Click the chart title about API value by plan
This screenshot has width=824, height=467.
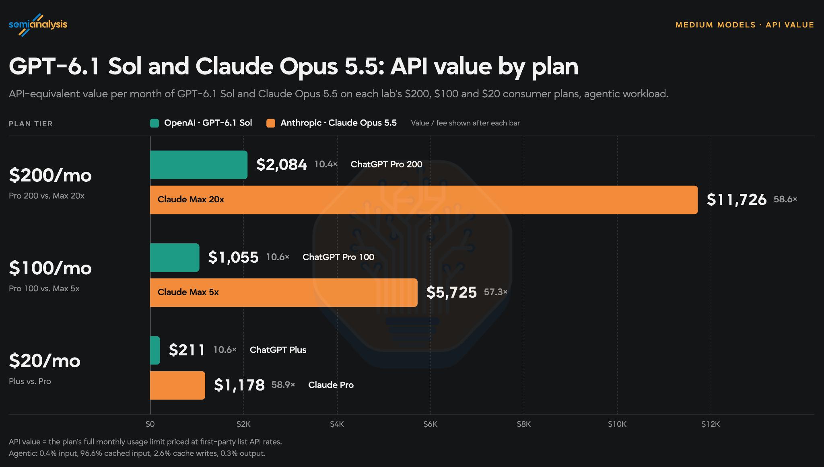pos(294,66)
